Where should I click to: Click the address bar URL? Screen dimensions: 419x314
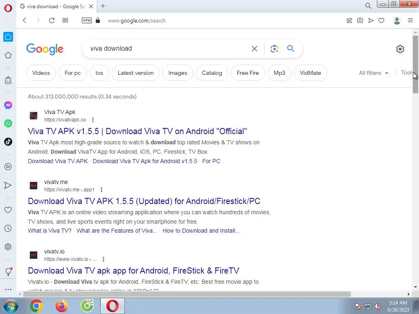tap(137, 20)
